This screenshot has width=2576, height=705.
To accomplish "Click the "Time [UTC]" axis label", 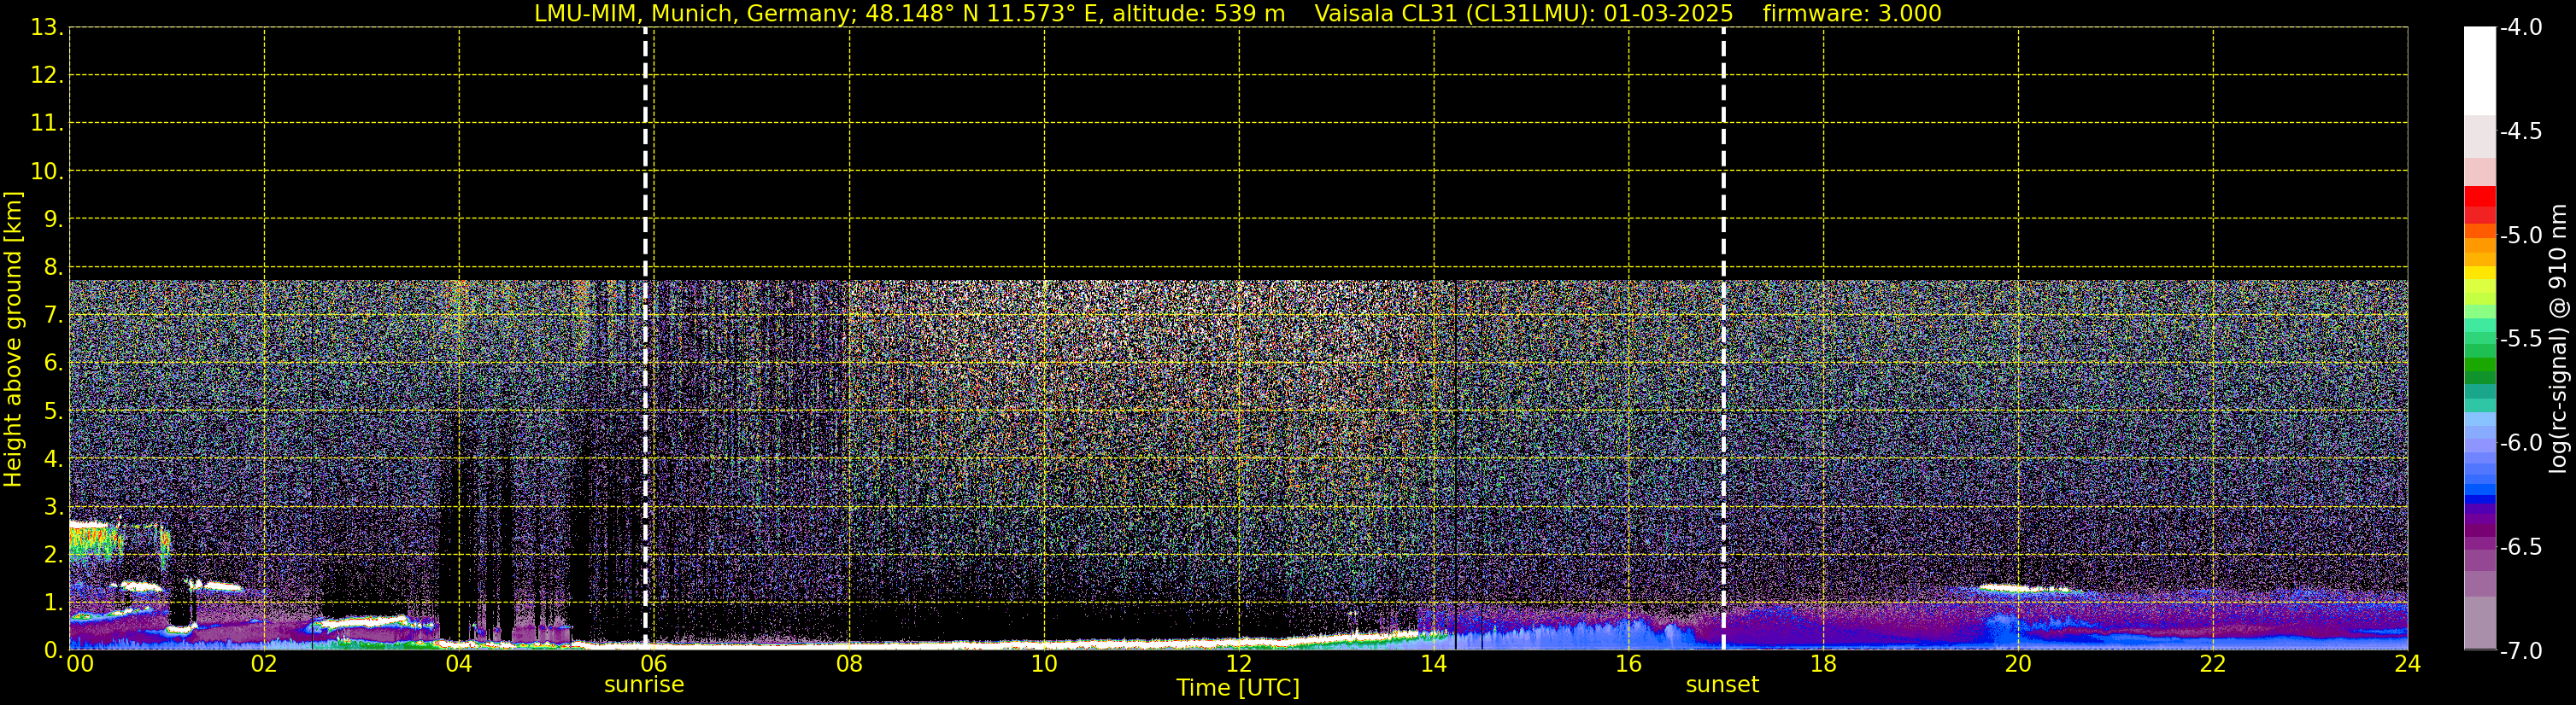I will click(x=1238, y=688).
